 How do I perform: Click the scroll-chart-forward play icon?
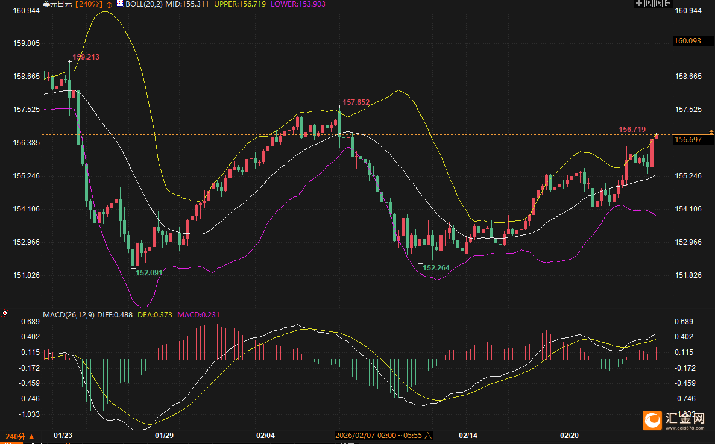pos(658,3)
